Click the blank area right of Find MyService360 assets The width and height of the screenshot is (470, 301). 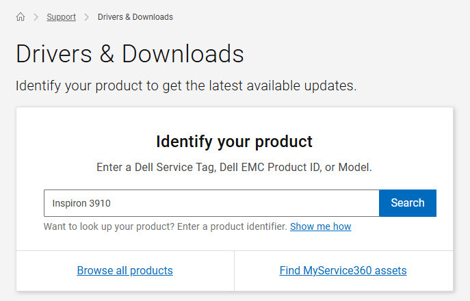point(431,271)
